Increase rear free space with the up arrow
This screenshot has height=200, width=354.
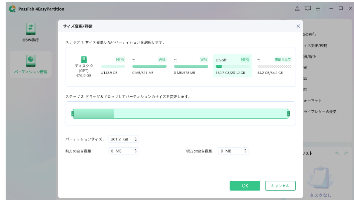(246, 149)
